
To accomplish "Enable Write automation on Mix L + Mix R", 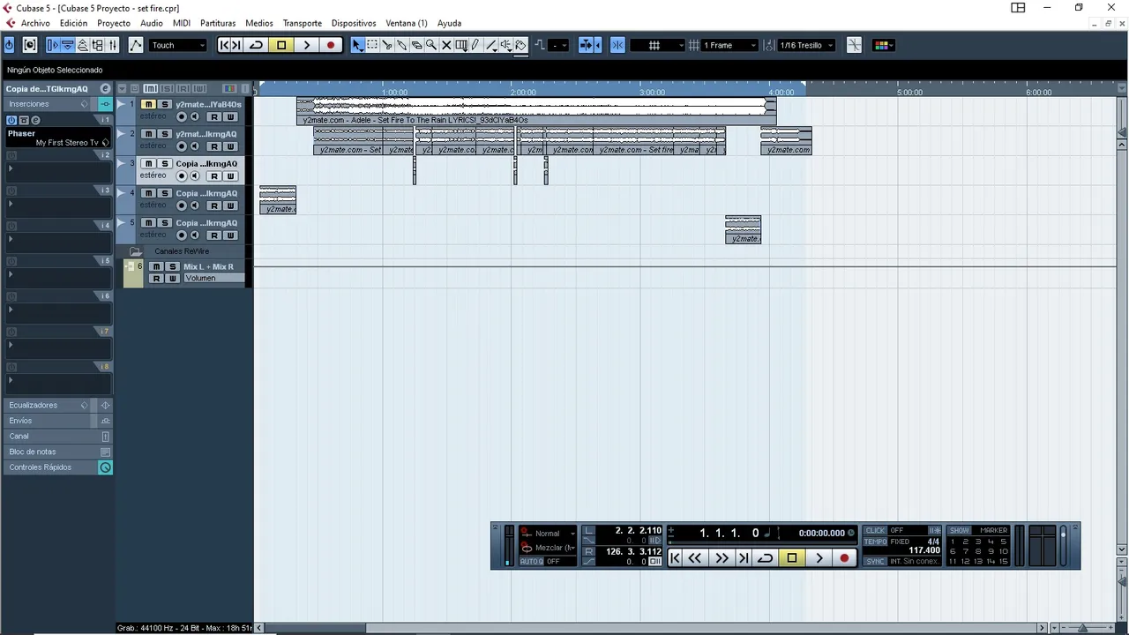I will [x=173, y=279].
